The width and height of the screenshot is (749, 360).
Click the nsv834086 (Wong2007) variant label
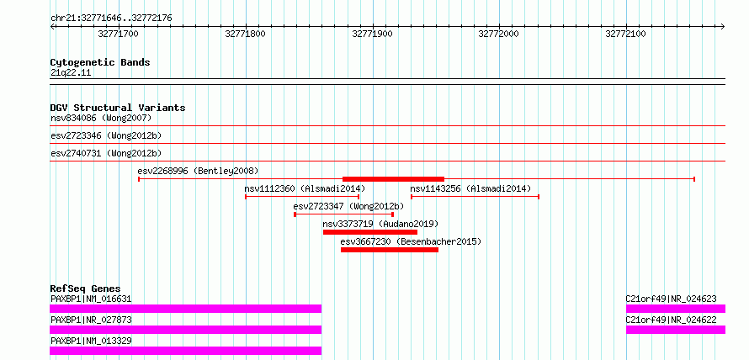pos(101,118)
